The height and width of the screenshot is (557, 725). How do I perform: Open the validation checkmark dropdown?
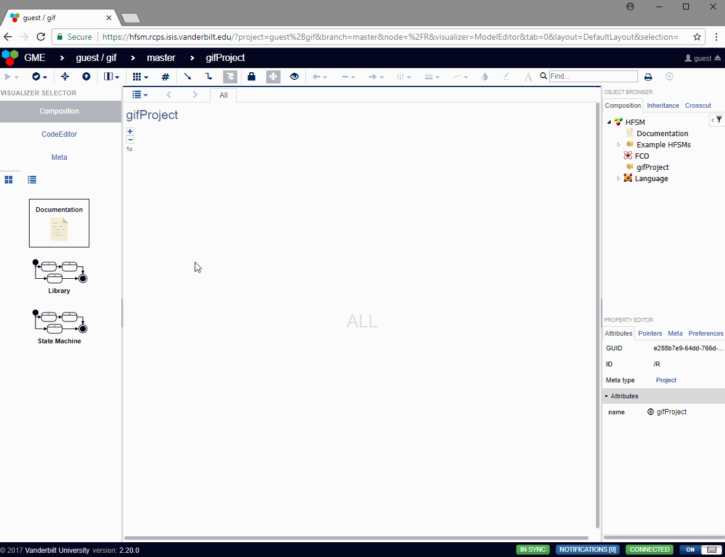[x=40, y=76]
